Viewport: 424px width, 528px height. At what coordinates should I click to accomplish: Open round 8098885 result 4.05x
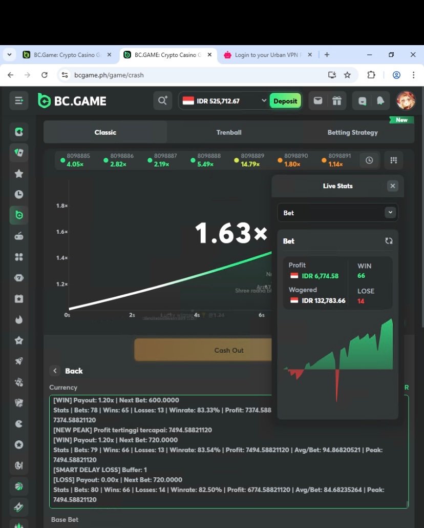[75, 160]
